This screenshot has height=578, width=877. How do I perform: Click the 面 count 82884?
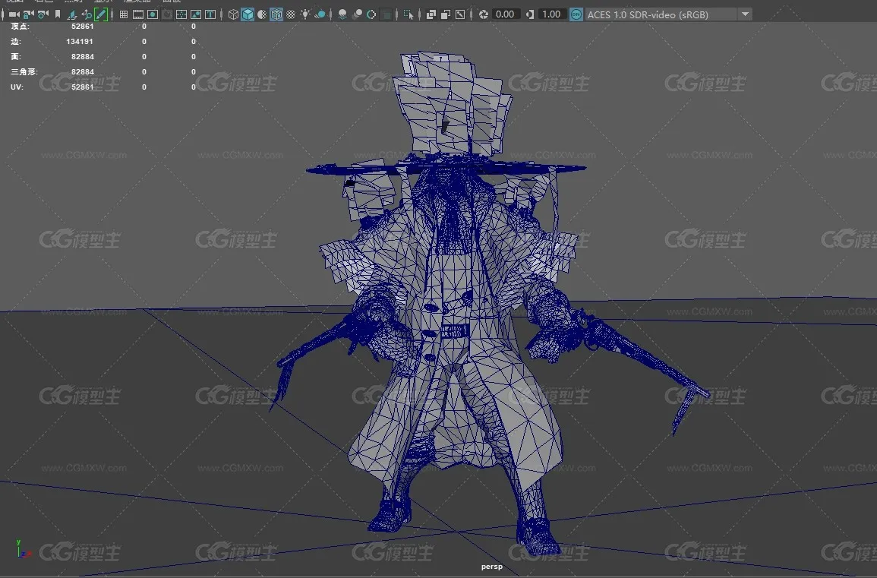[x=82, y=56]
